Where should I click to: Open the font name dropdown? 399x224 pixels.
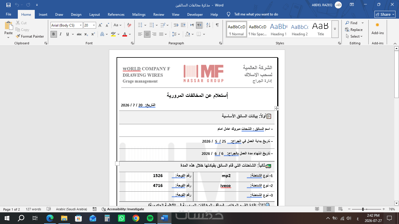[81, 25]
